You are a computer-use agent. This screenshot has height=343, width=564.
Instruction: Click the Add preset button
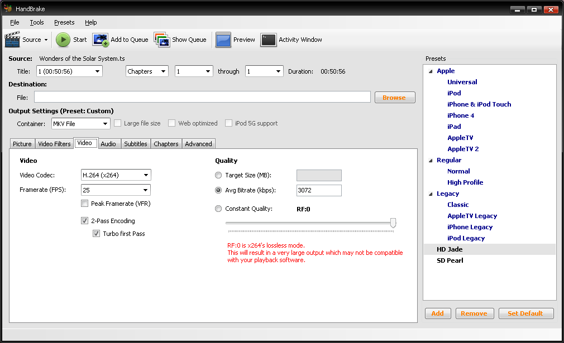point(438,313)
